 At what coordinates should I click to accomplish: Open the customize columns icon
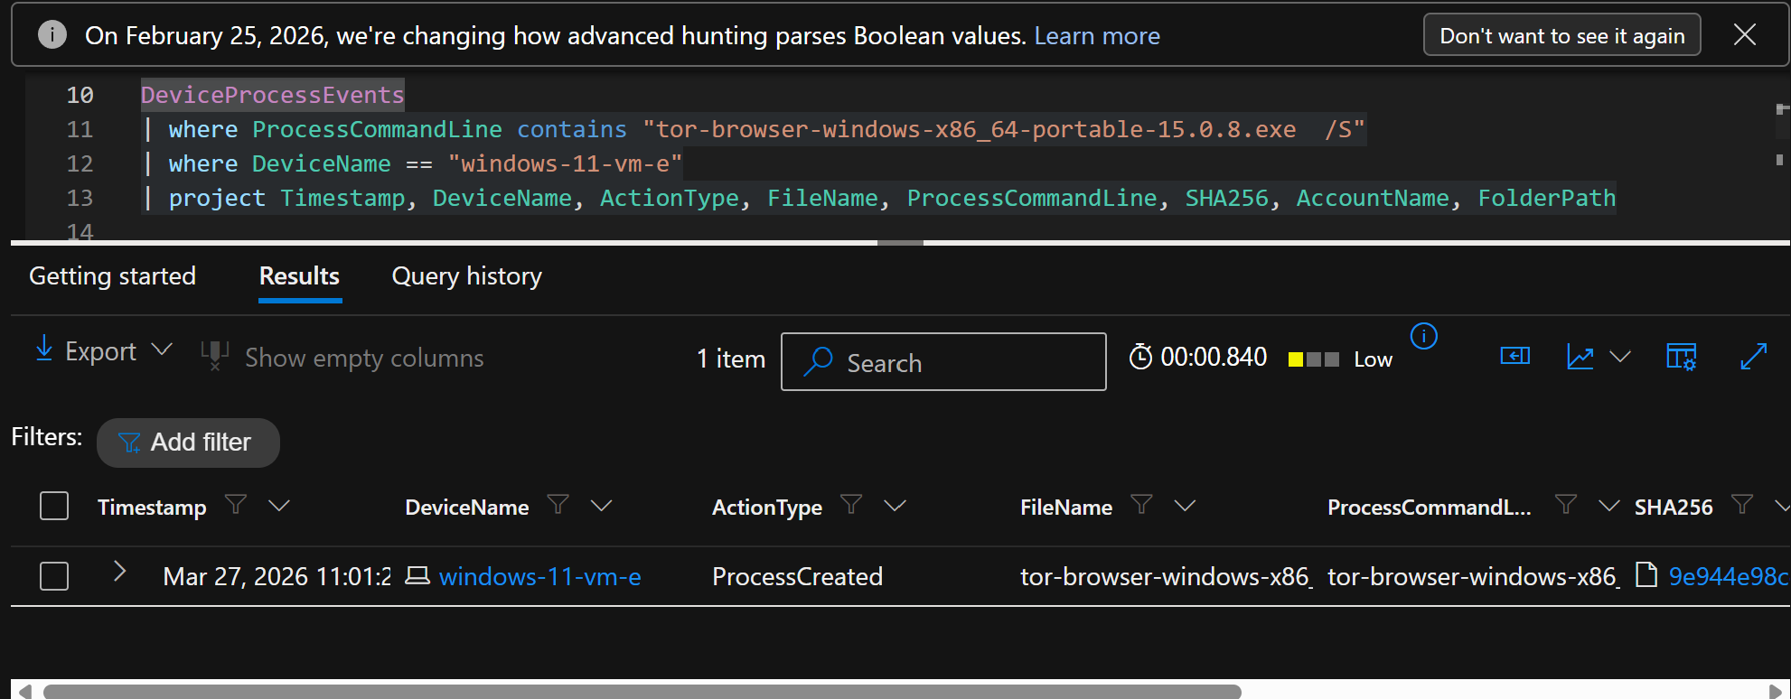(1681, 357)
